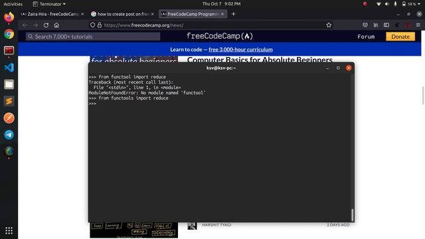
Task: Close the terminal window
Action: click(349, 68)
